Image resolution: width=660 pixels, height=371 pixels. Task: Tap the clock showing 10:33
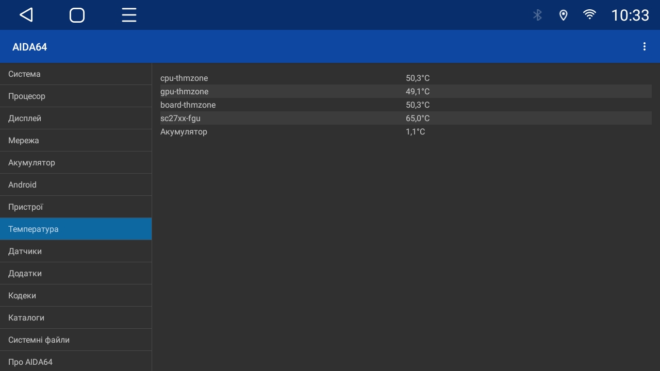tap(630, 15)
